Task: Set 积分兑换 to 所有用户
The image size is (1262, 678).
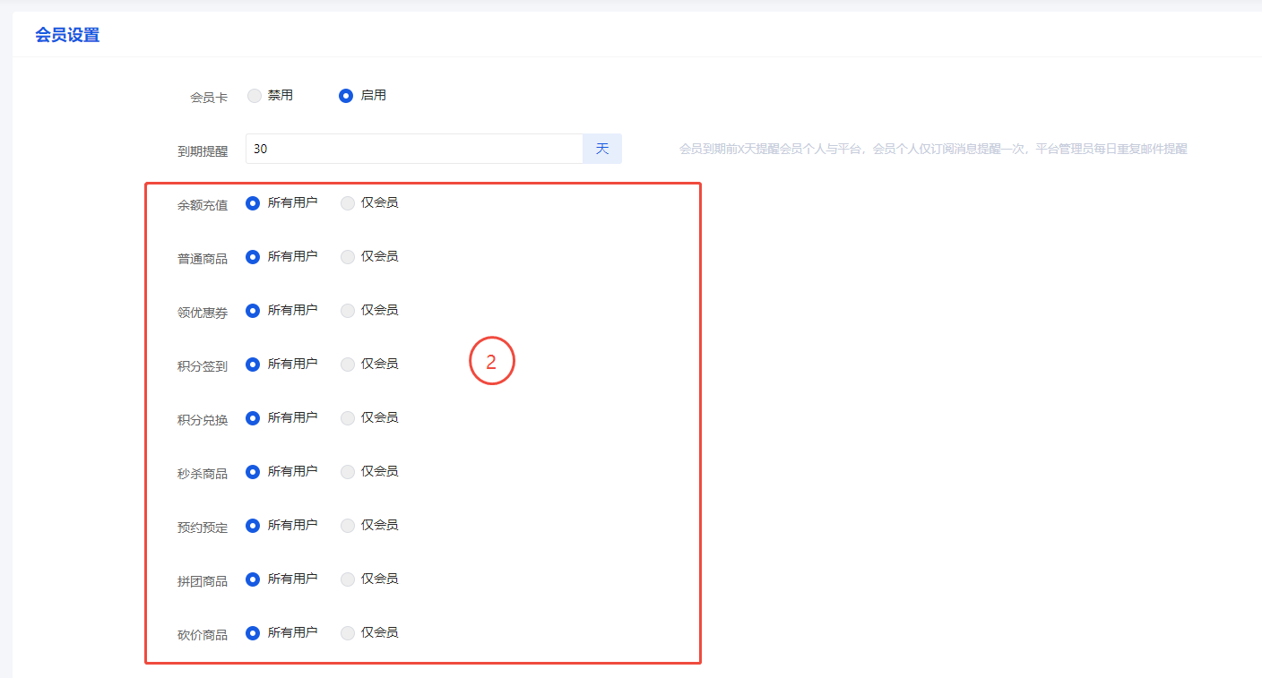Action: pyautogui.click(x=253, y=418)
